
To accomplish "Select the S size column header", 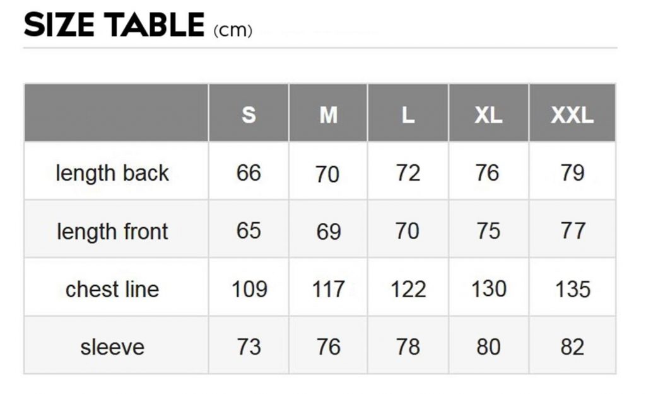I will (249, 115).
